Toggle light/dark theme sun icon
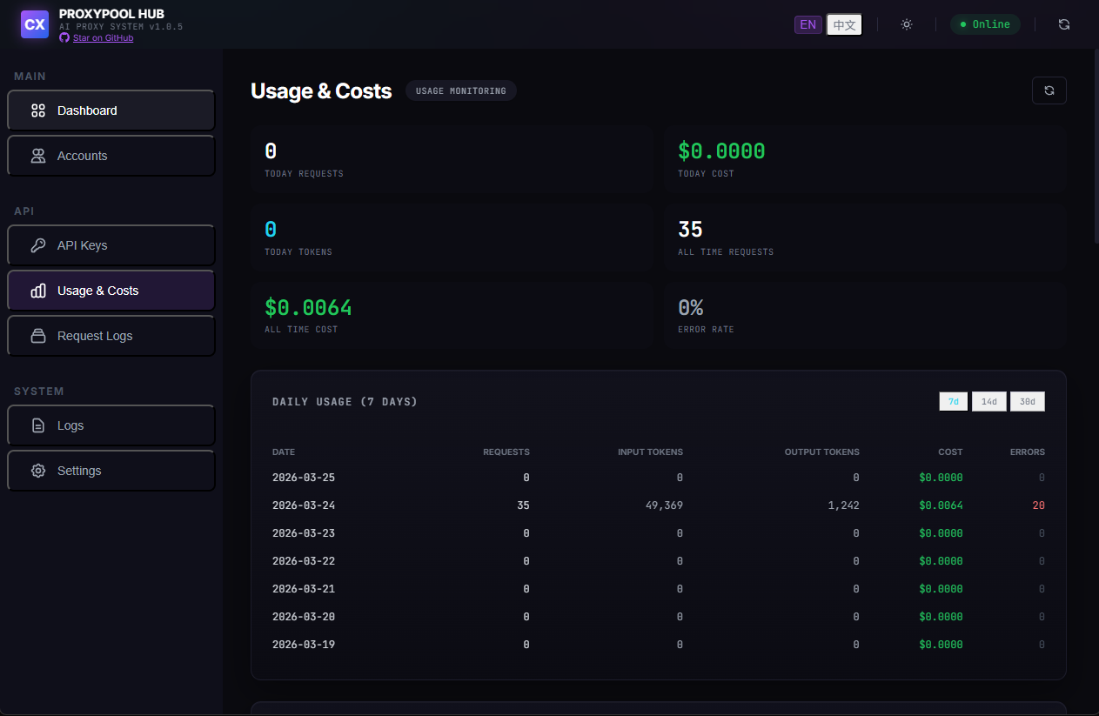Image resolution: width=1099 pixels, height=716 pixels. coord(907,24)
